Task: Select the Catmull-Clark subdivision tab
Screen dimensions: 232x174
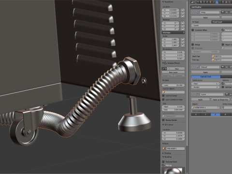Action: tap(206, 76)
